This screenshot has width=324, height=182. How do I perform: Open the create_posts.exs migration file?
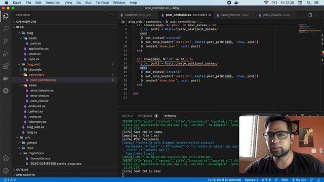click(x=56, y=164)
